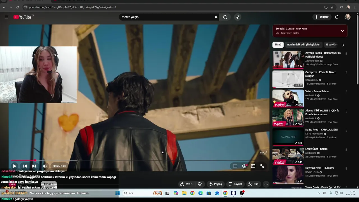Open options for Ersay Üner Selam
This screenshot has width=359, height=202.
point(346,150)
